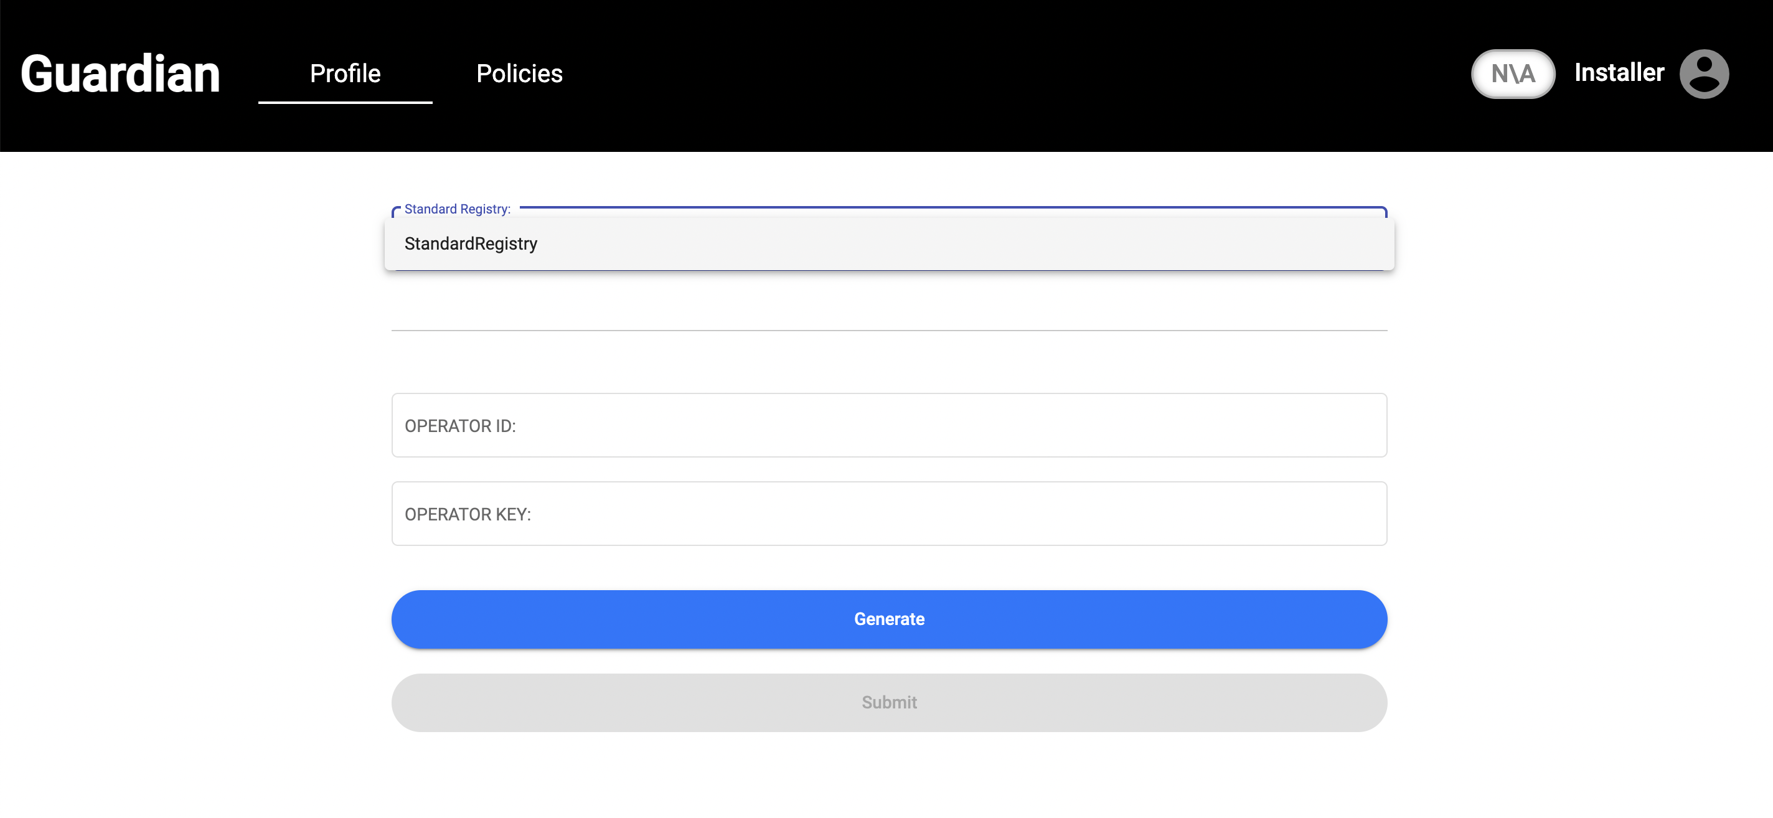Click the greyed-out Submit button
The image size is (1773, 818).
tap(888, 702)
